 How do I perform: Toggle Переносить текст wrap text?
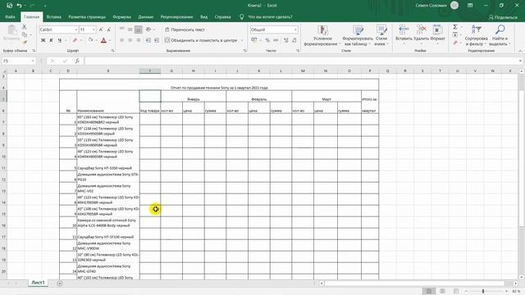tap(185, 29)
